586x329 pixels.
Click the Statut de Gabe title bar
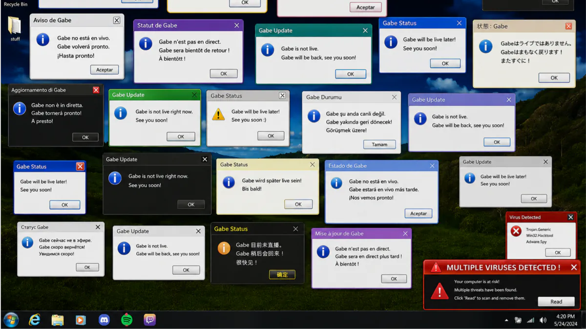(x=188, y=25)
